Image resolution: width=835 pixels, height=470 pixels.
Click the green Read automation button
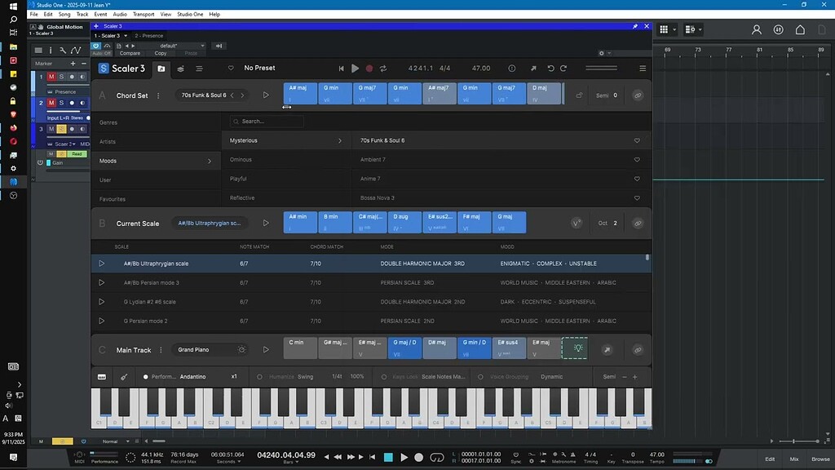(78, 154)
